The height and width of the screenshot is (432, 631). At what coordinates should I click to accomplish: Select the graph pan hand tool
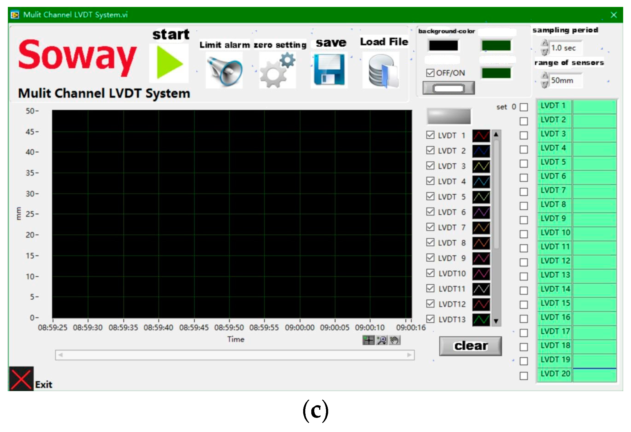pos(394,340)
